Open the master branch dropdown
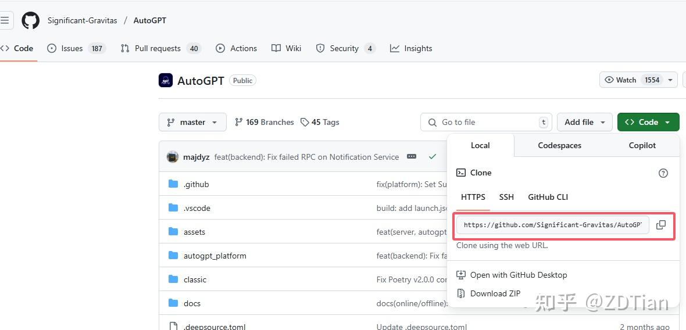 click(192, 122)
